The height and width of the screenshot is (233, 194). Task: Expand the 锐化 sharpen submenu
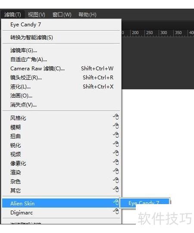pyautogui.click(x=61, y=145)
